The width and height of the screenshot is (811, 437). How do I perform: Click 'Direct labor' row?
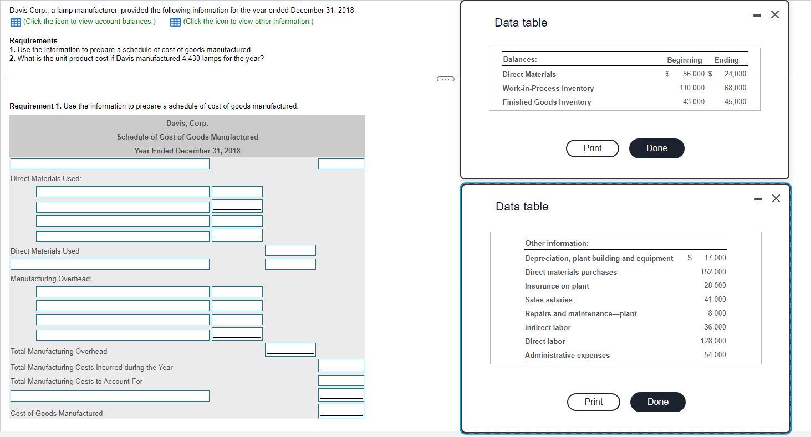click(545, 341)
